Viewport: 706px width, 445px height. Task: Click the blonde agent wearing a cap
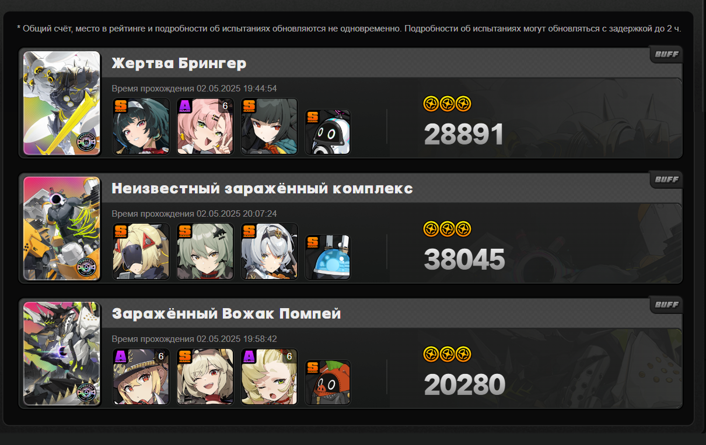[x=141, y=376]
